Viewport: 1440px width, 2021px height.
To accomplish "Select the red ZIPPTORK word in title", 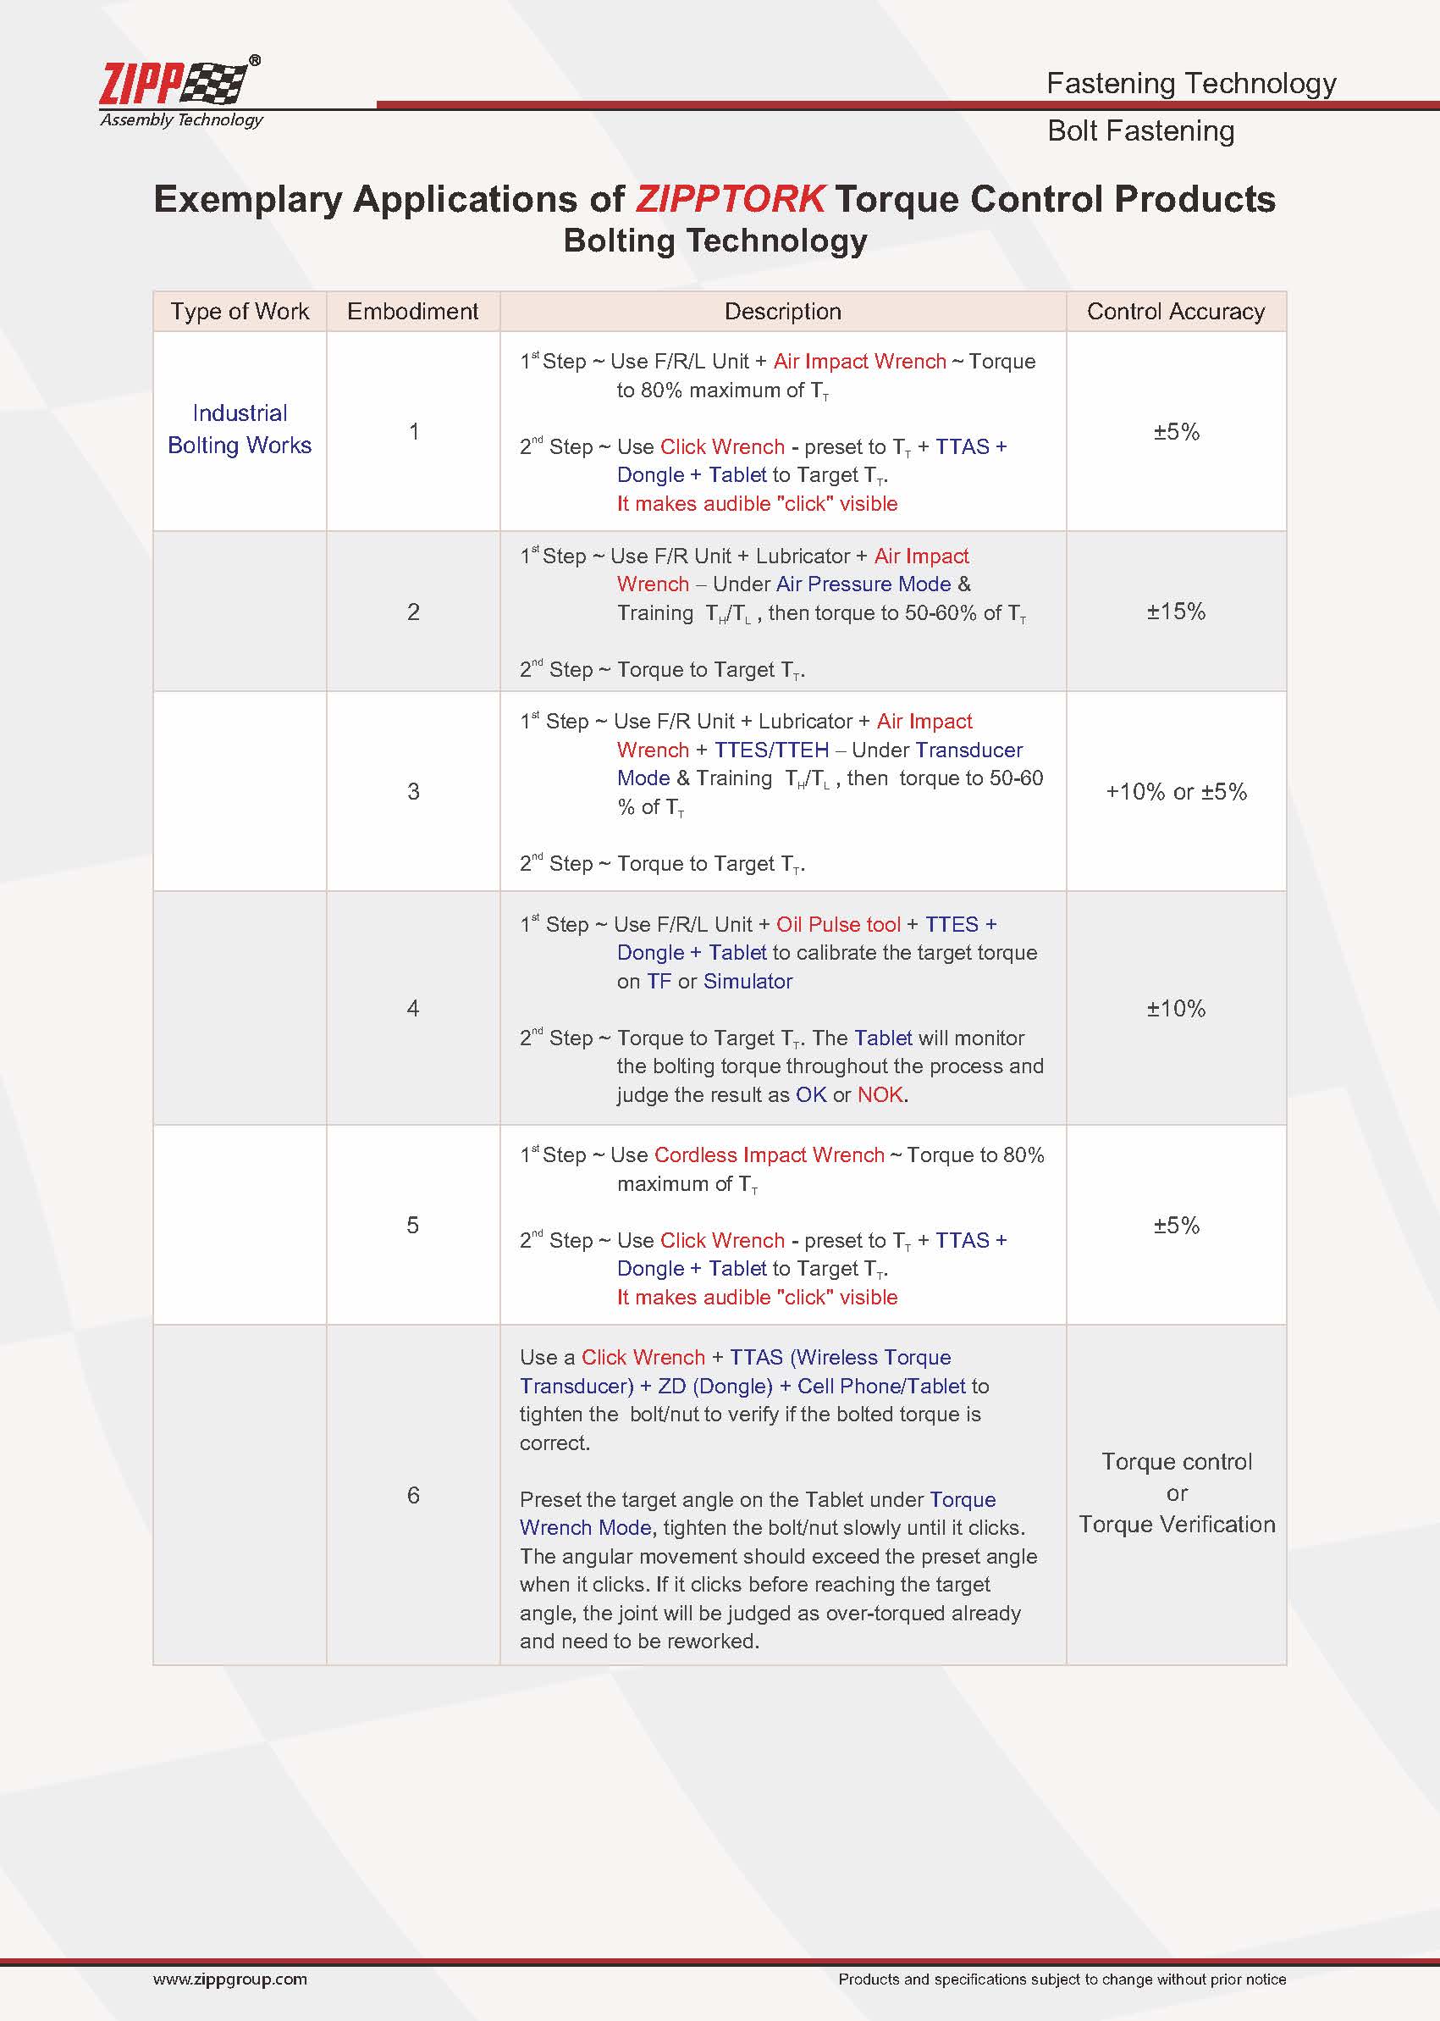I will [x=729, y=199].
